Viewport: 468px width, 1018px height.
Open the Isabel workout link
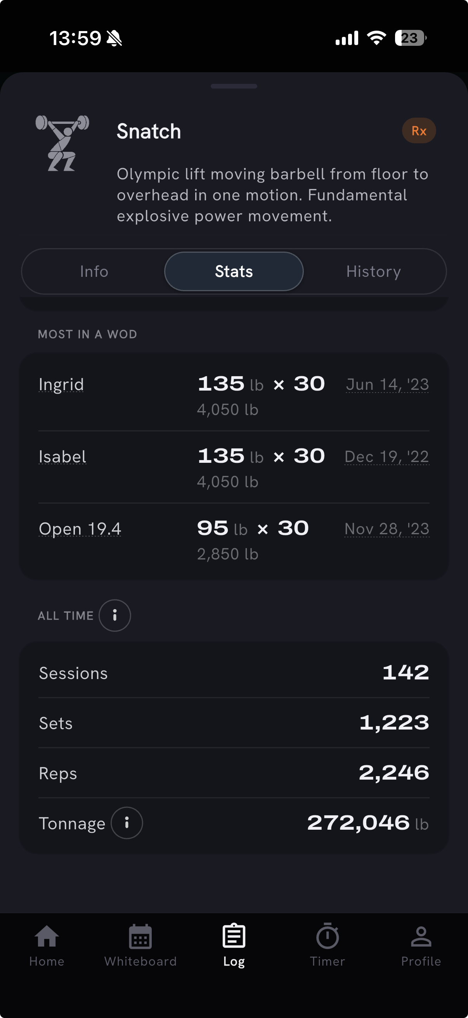click(x=62, y=457)
